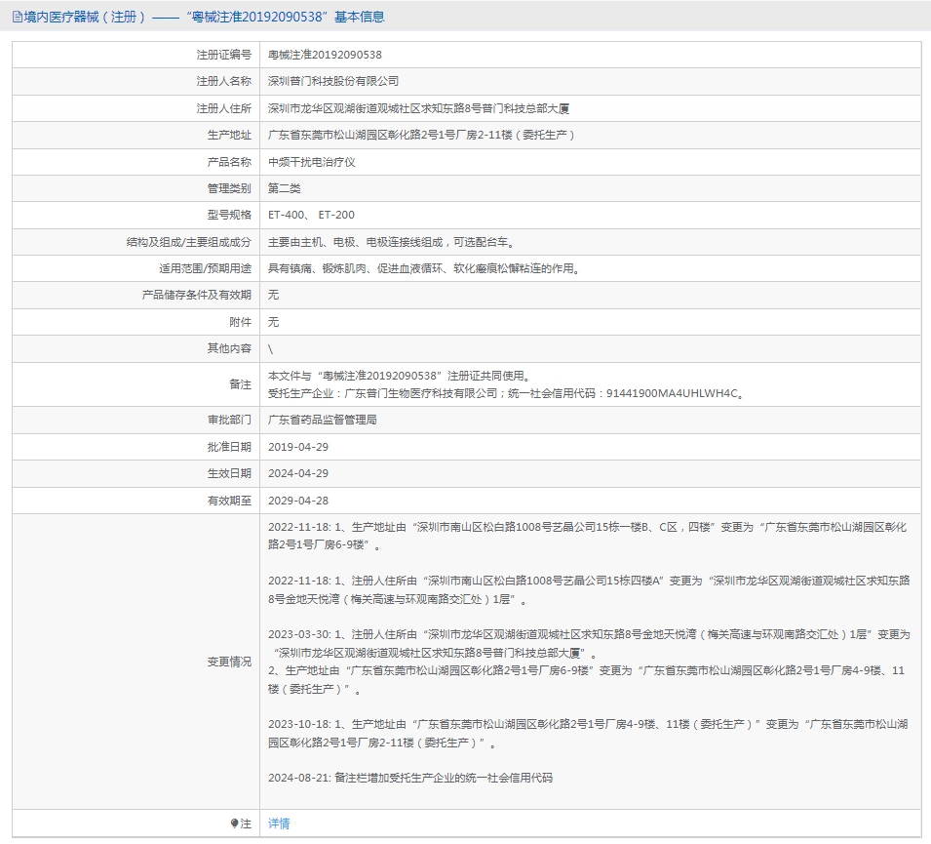The height and width of the screenshot is (844, 931).
Task: Click the 结构及组成/主要组成成分 label
Action: [189, 242]
